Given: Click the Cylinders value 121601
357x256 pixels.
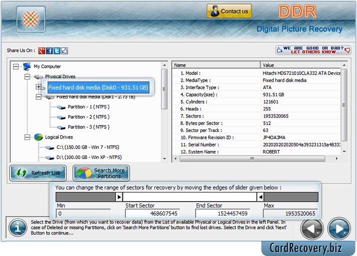Looking at the screenshot, I should 271,101.
